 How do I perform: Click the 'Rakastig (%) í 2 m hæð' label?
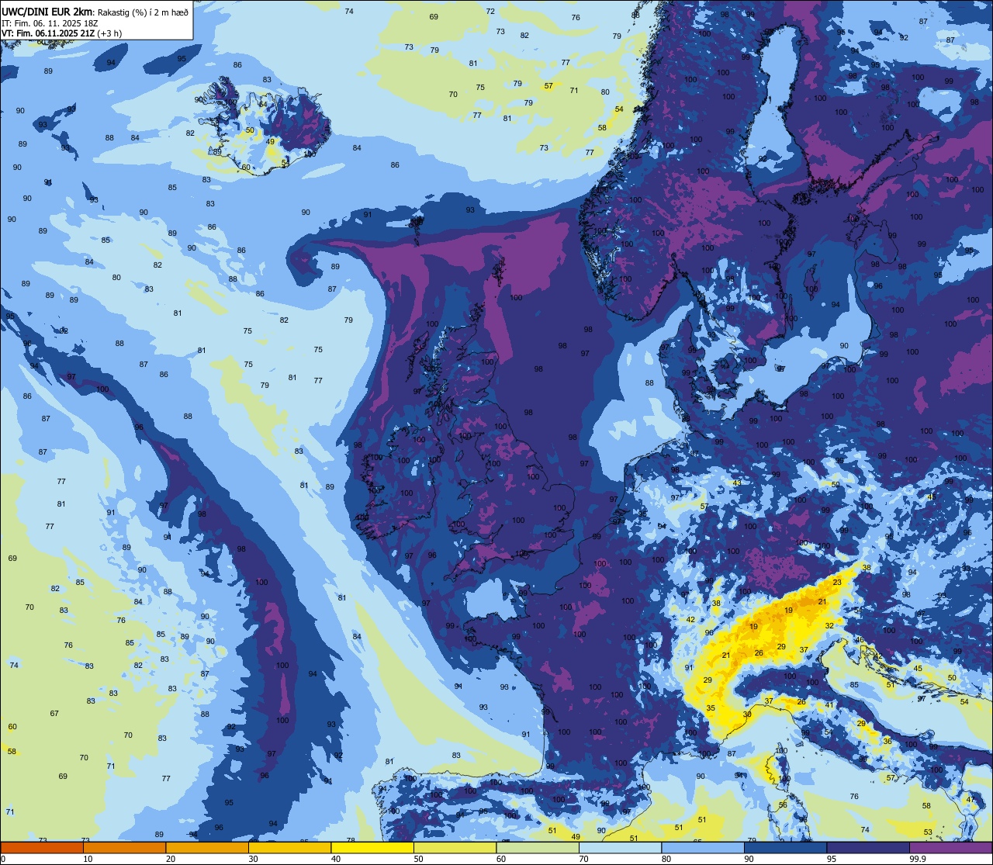click(143, 12)
